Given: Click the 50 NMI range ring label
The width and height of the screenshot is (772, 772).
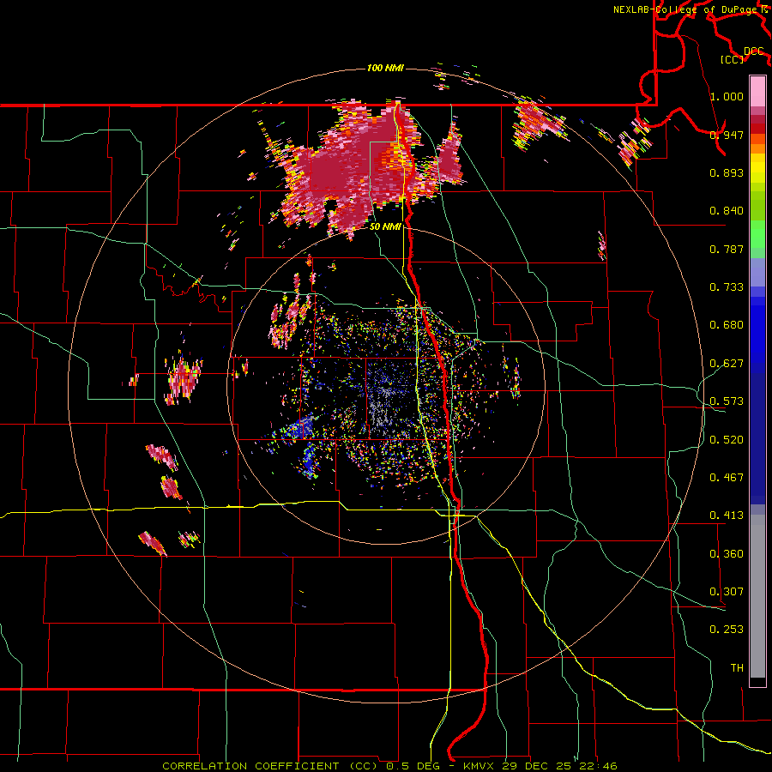Looking at the screenshot, I should tap(385, 227).
